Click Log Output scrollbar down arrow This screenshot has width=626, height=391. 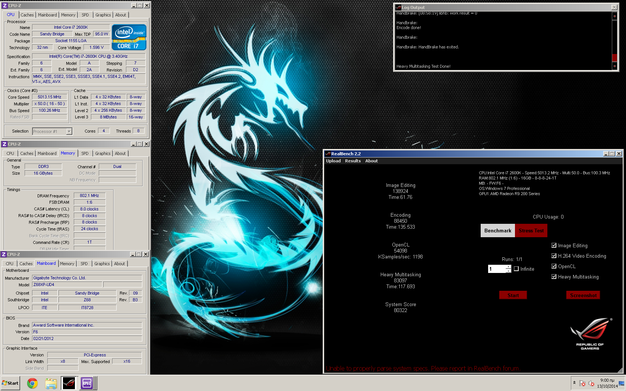[x=614, y=66]
